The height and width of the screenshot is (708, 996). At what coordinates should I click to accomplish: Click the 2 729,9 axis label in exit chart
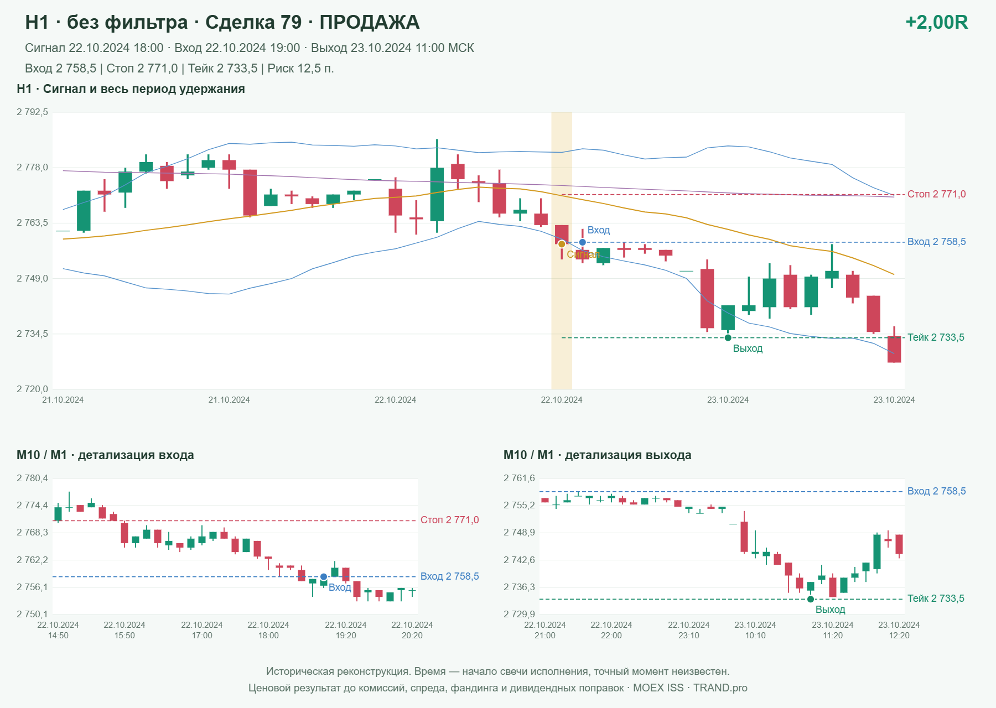tap(519, 614)
